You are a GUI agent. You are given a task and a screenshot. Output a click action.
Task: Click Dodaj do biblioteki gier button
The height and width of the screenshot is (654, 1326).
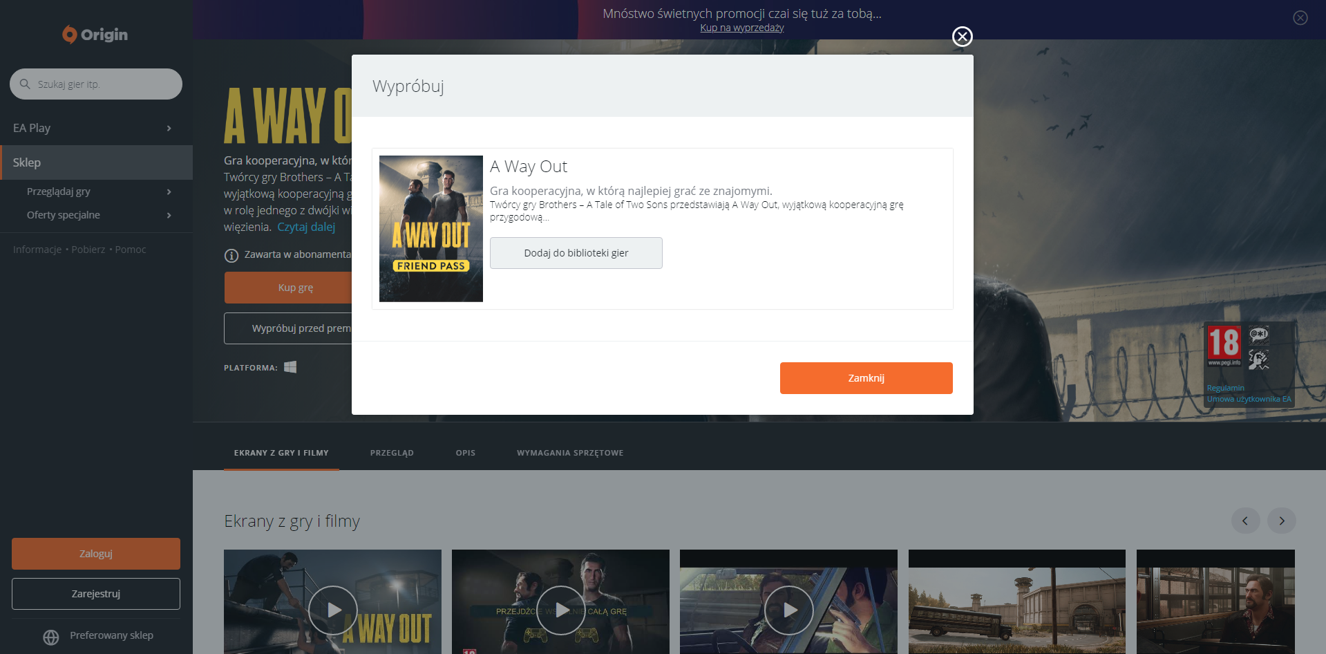pos(576,253)
